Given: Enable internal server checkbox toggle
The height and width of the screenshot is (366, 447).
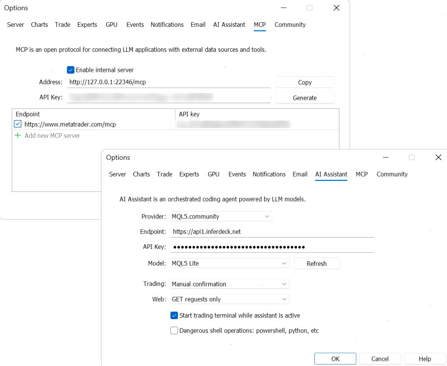Looking at the screenshot, I should pos(70,70).
